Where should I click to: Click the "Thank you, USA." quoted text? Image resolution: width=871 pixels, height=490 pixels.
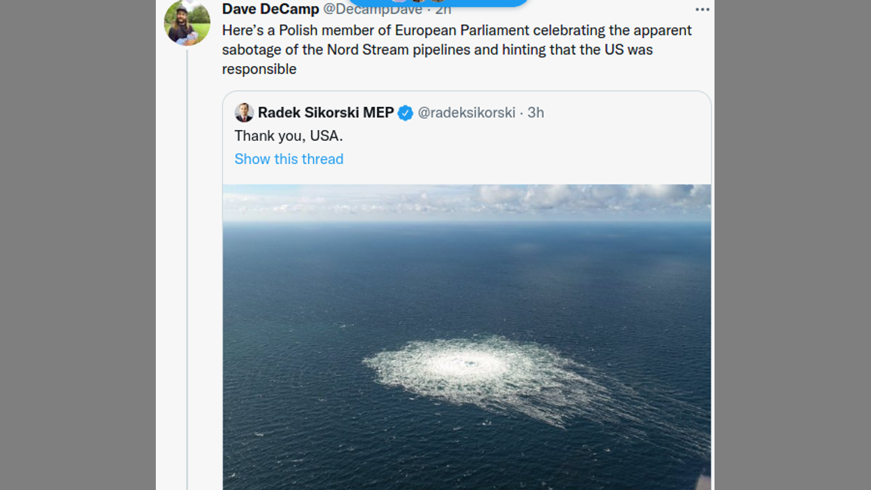[x=289, y=135]
